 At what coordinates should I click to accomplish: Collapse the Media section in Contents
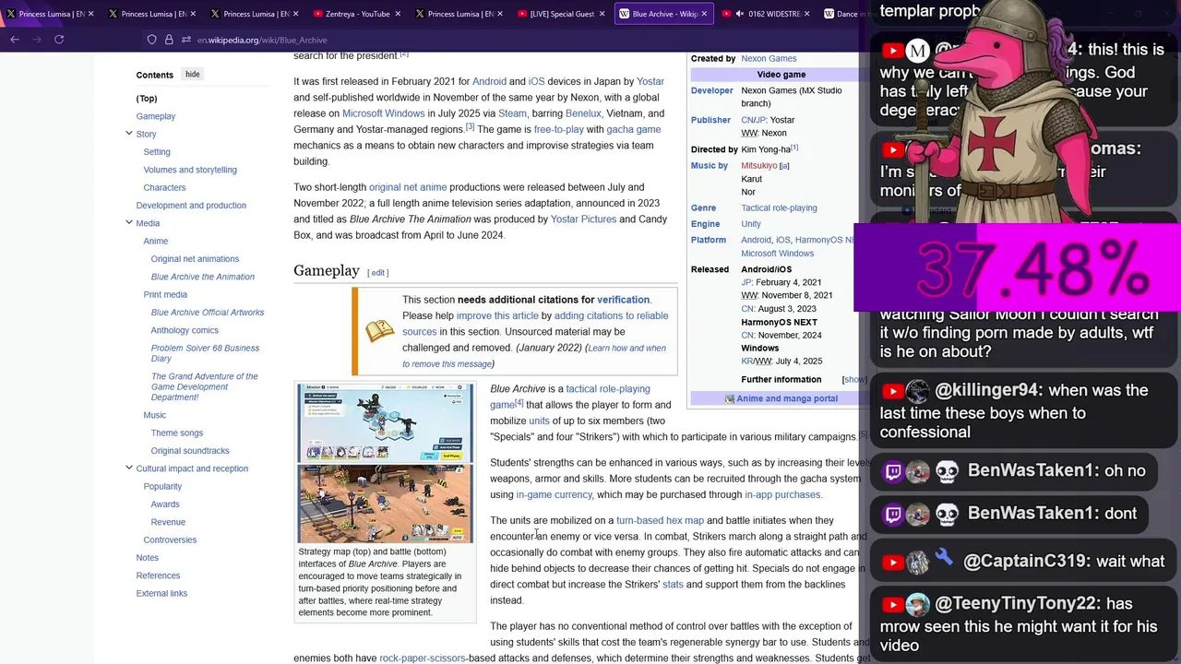coord(129,223)
